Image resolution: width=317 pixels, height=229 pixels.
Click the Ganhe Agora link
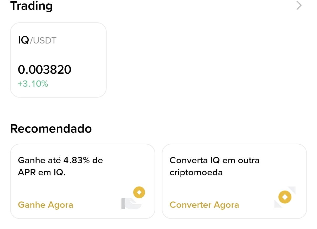pos(45,205)
